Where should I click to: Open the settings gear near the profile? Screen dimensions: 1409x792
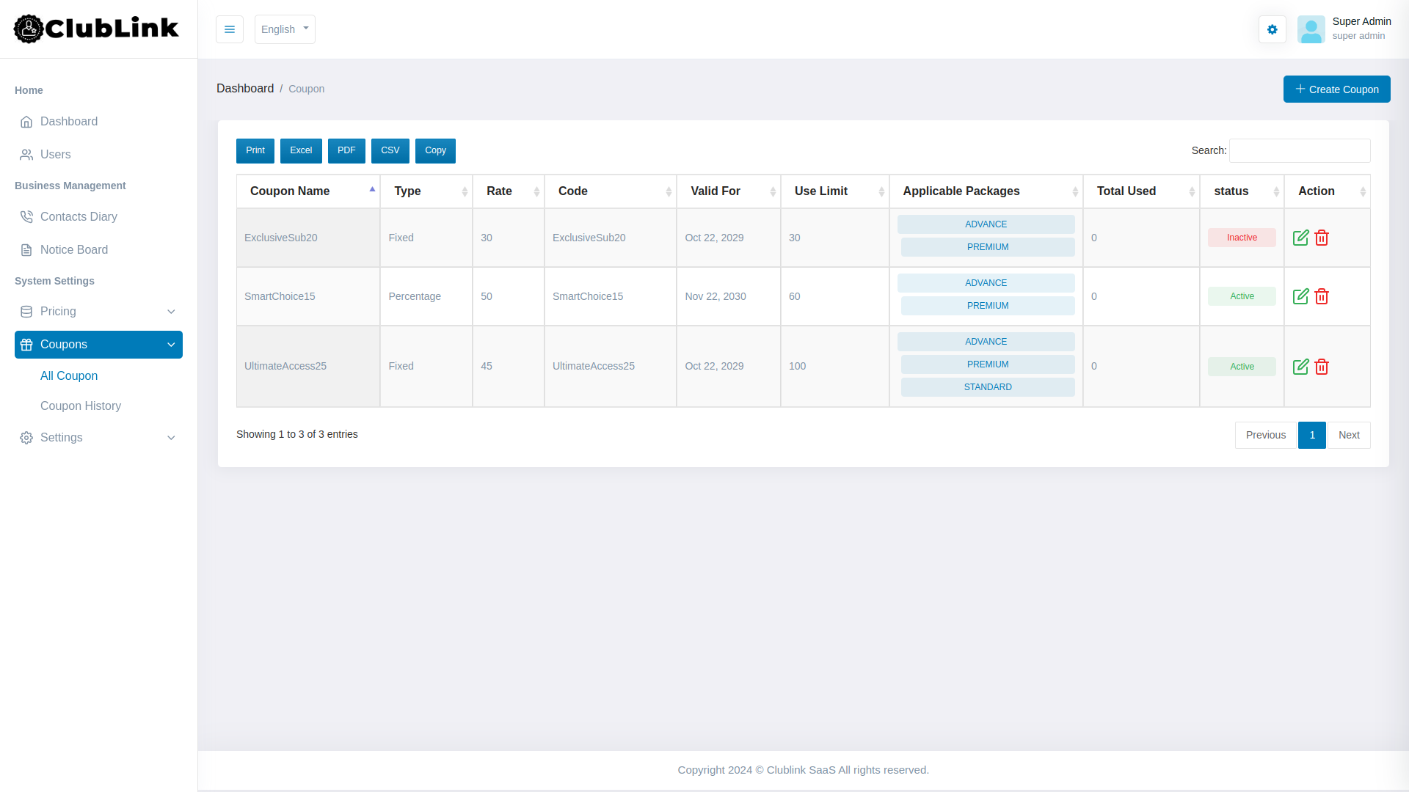(x=1273, y=29)
